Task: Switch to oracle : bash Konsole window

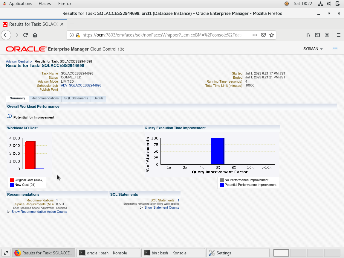Action: tap(108, 253)
